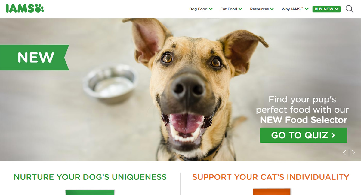Open the Resources menu

(x=259, y=9)
